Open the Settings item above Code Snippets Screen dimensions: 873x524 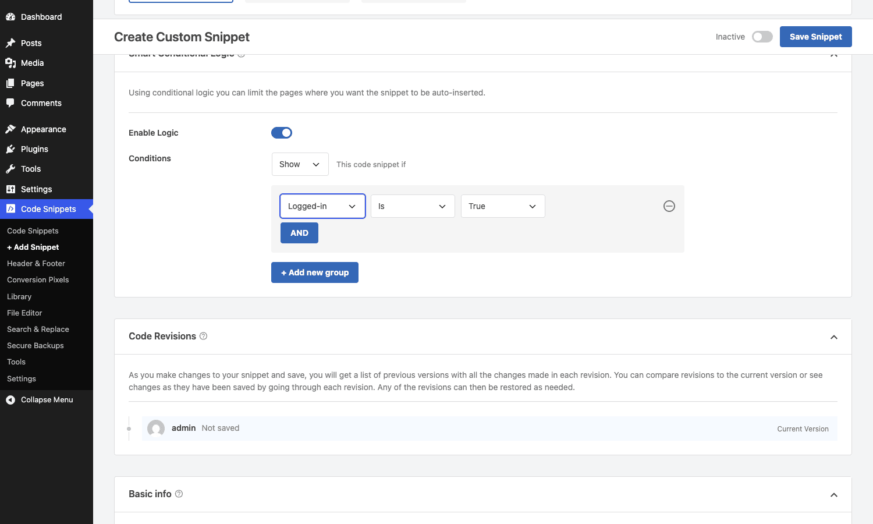pos(47,189)
